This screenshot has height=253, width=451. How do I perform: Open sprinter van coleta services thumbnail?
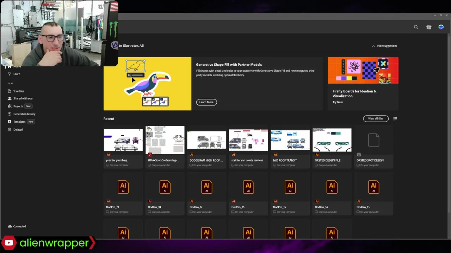click(x=248, y=140)
